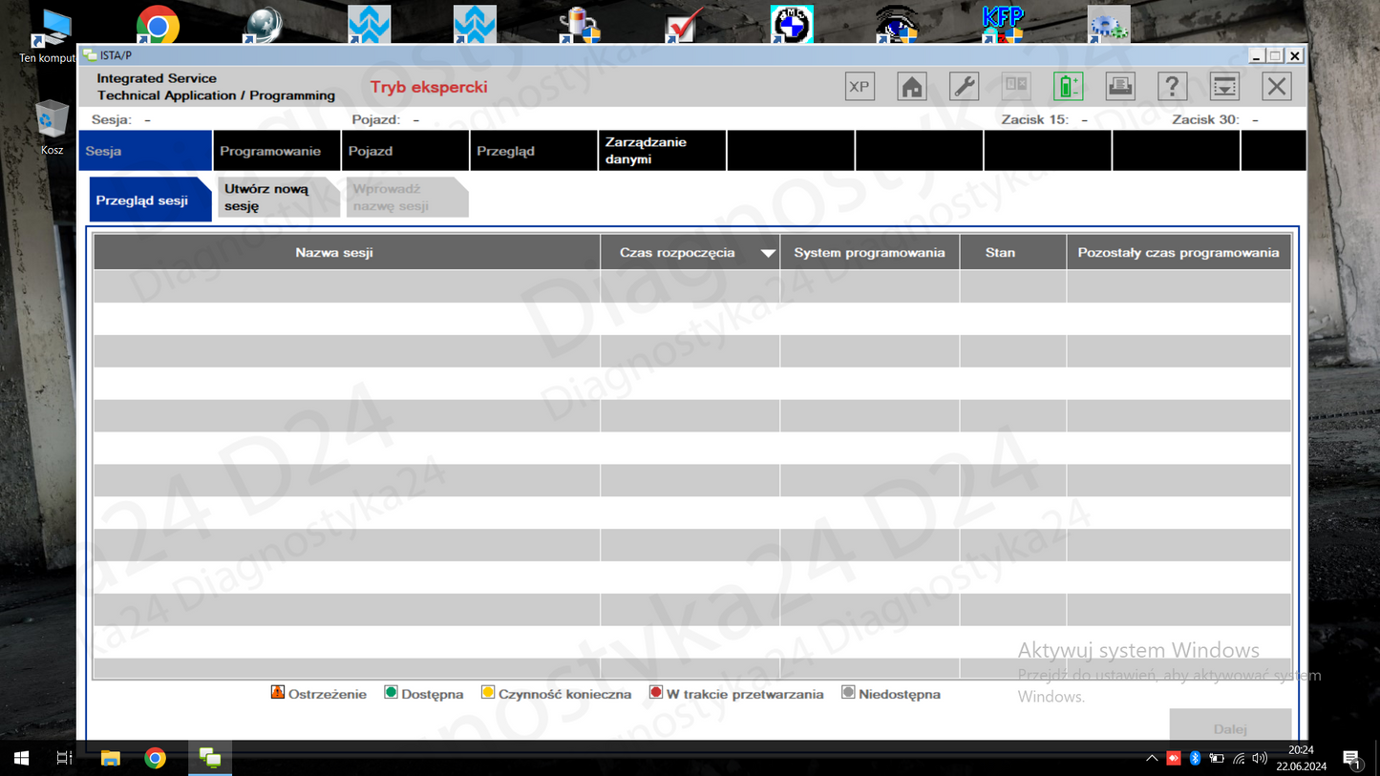Open the Przegląd menu tab
This screenshot has width=1380, height=776.
pyautogui.click(x=505, y=151)
